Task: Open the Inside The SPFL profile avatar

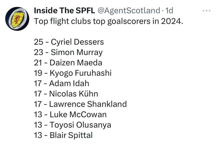Action: pos(17,19)
